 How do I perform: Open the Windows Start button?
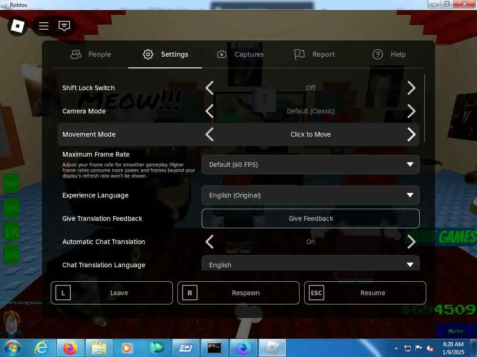[x=12, y=348]
